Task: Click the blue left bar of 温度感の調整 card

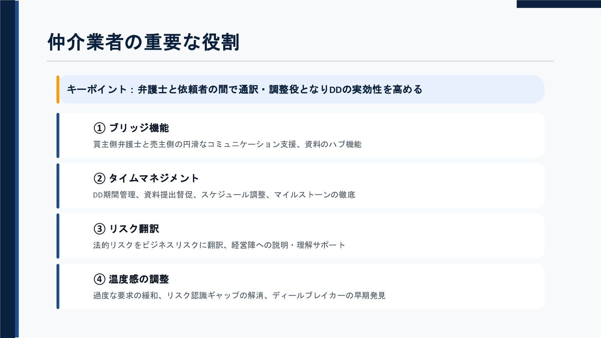Action: tap(58, 286)
